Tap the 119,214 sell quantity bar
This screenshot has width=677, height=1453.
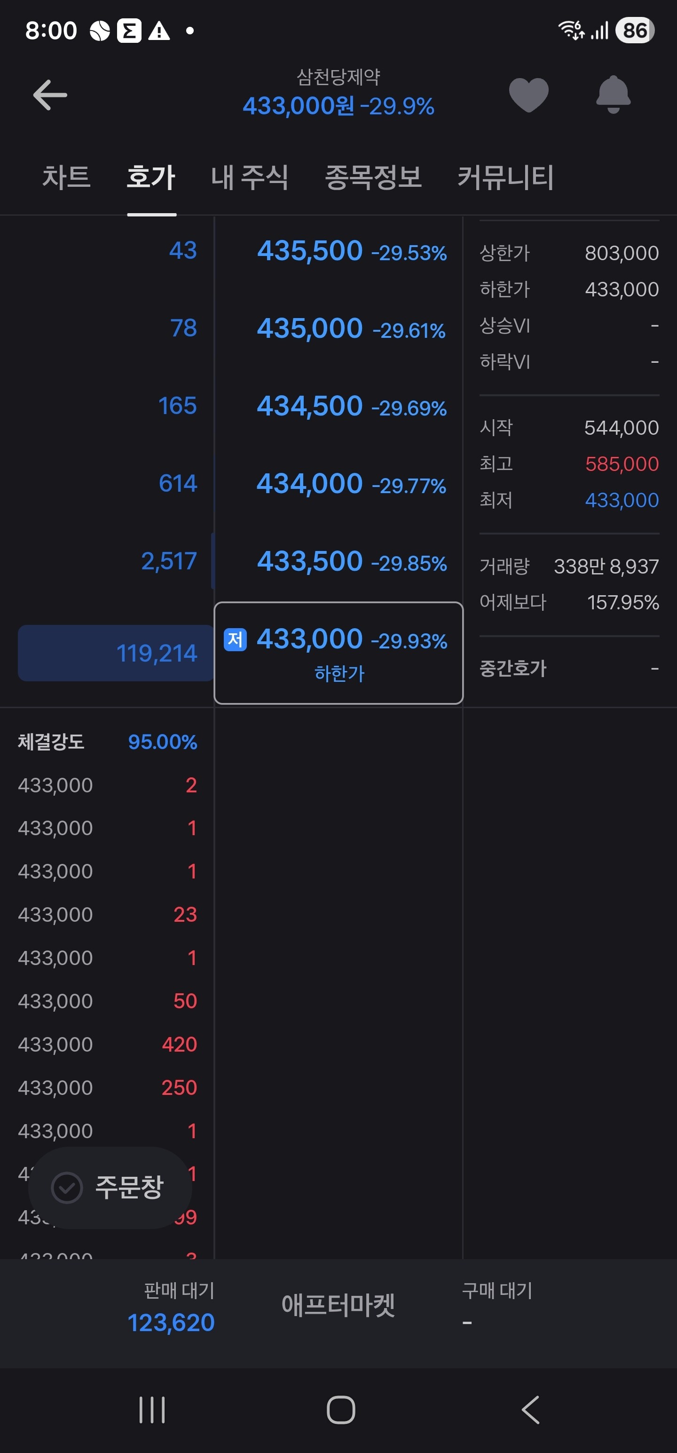(116, 653)
